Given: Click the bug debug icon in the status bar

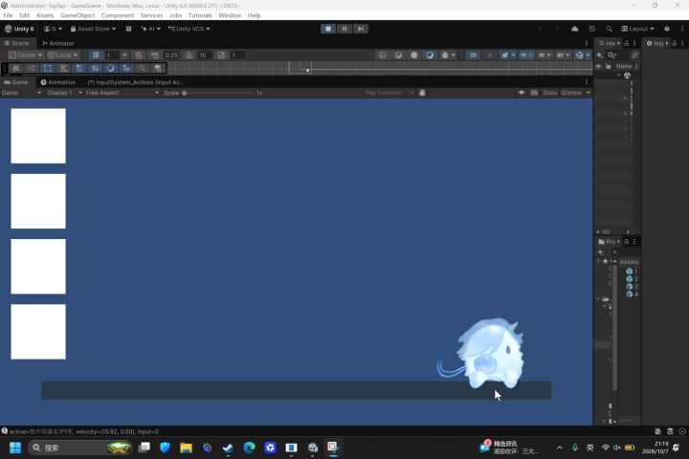Looking at the screenshot, I should tap(657, 431).
